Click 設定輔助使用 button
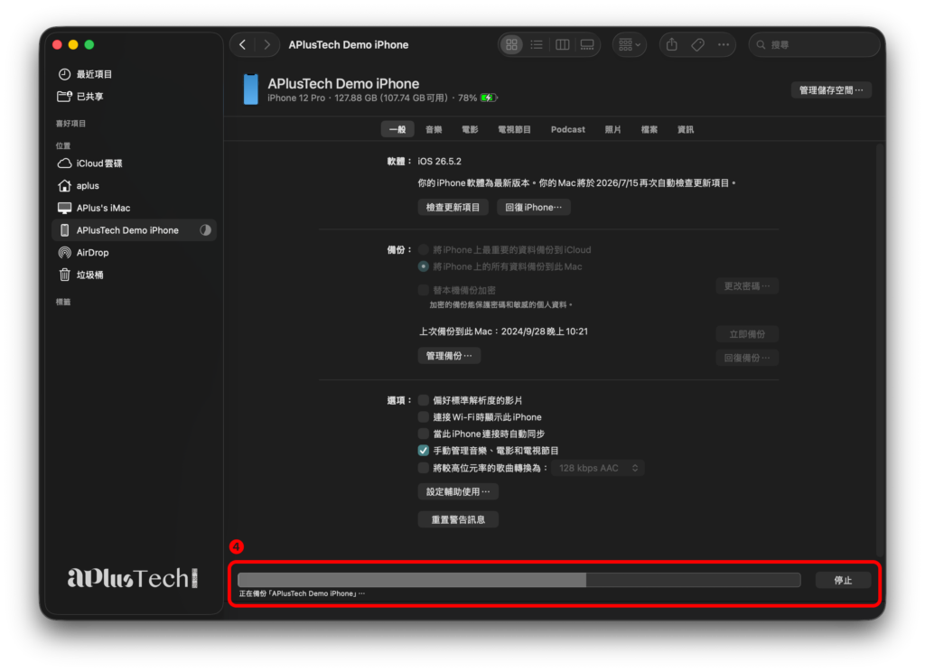The height and width of the screenshot is (672, 925). click(x=458, y=491)
